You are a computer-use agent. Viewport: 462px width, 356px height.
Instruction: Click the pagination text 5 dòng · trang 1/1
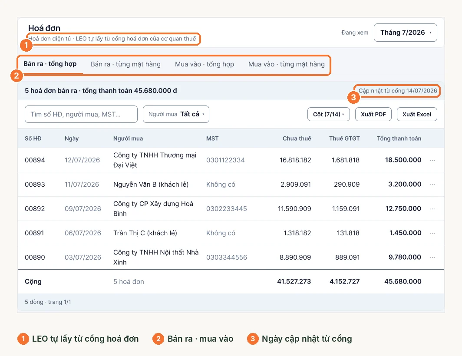coord(48,302)
